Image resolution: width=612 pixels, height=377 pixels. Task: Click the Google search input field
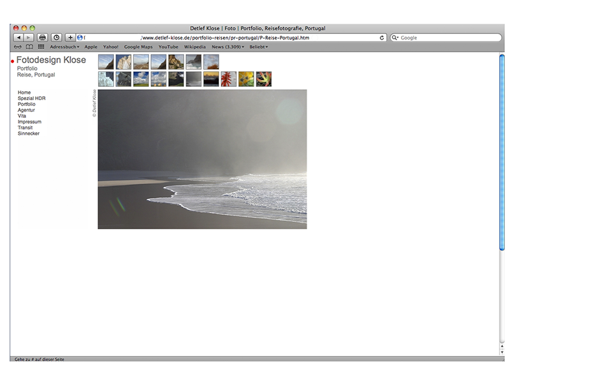pyautogui.click(x=449, y=38)
